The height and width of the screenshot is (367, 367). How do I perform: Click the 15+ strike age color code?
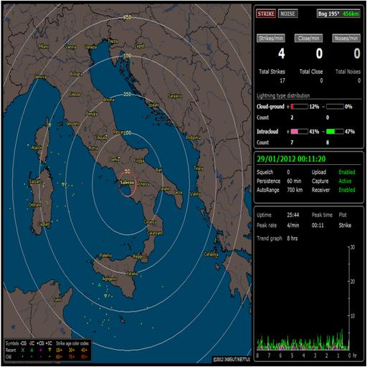coord(59,351)
